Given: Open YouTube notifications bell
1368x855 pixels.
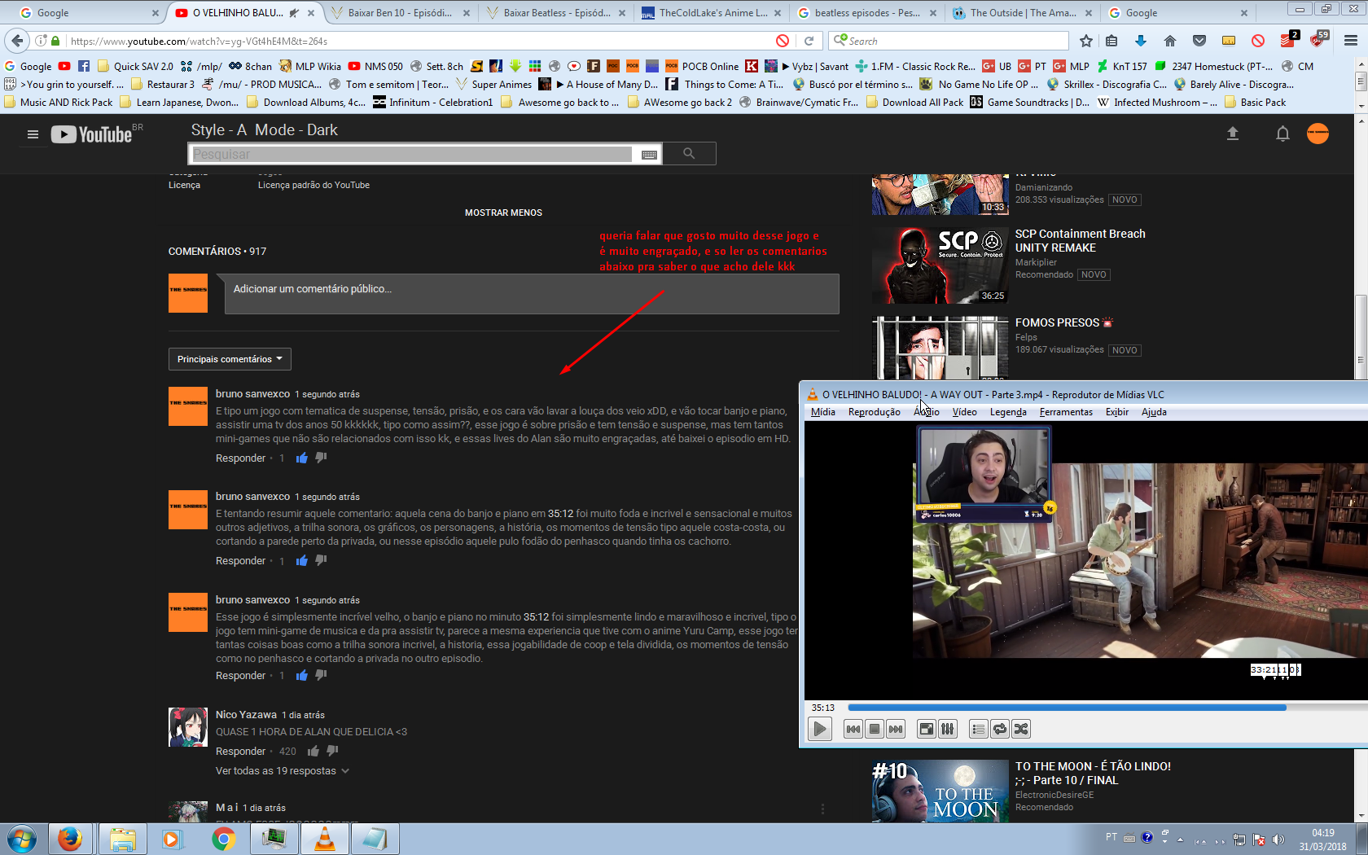Looking at the screenshot, I should click(1282, 134).
